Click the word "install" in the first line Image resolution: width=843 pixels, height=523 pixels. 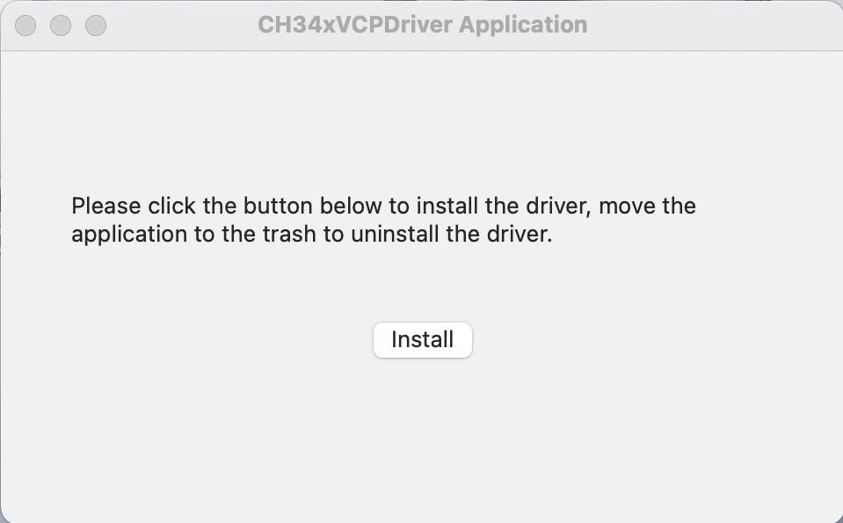(x=447, y=206)
